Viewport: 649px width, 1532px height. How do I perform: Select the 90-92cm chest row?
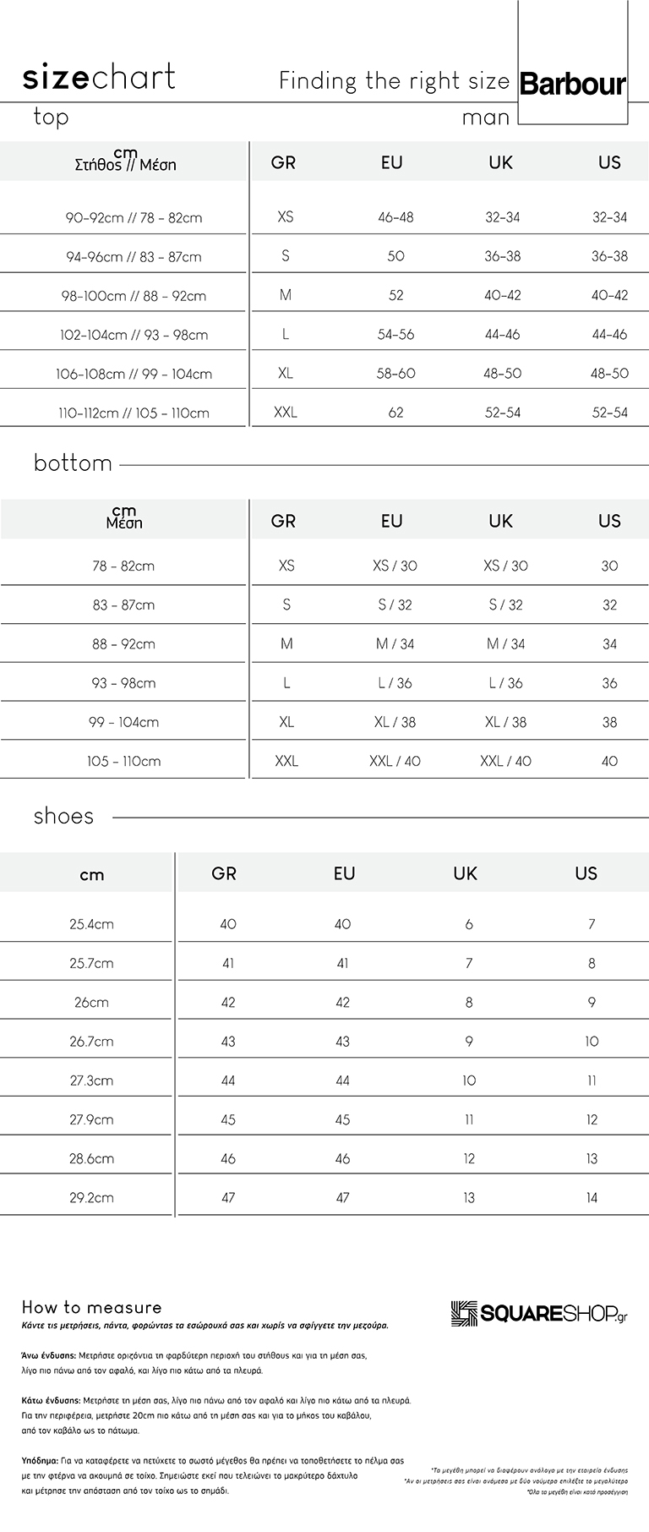(x=324, y=217)
